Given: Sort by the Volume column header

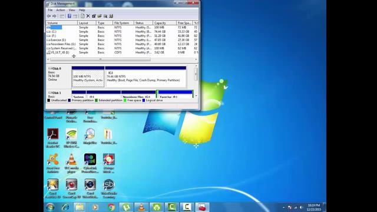Looking at the screenshot, I should click(x=61, y=23).
